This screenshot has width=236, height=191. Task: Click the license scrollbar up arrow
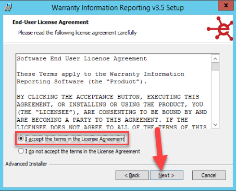point(215,59)
